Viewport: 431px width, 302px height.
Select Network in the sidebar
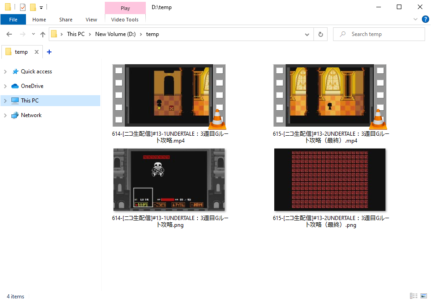click(30, 115)
